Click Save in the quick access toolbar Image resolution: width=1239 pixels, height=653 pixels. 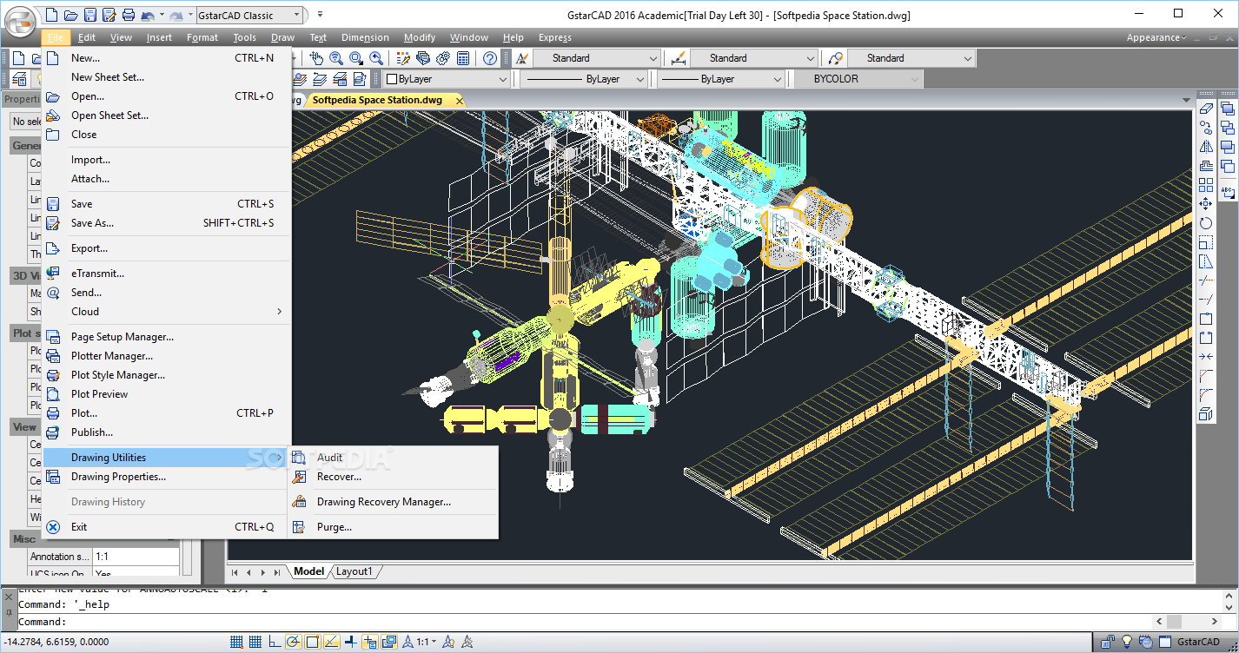[89, 15]
